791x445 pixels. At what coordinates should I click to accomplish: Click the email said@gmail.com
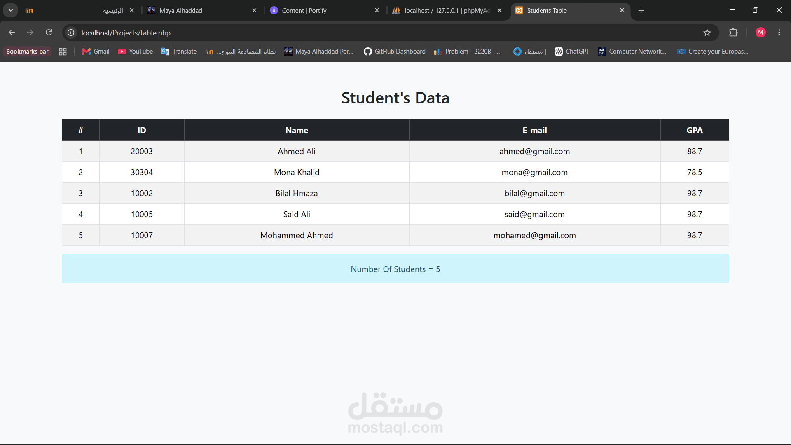[535, 214]
